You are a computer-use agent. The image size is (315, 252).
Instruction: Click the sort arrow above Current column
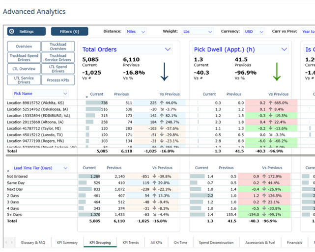coord(87,97)
